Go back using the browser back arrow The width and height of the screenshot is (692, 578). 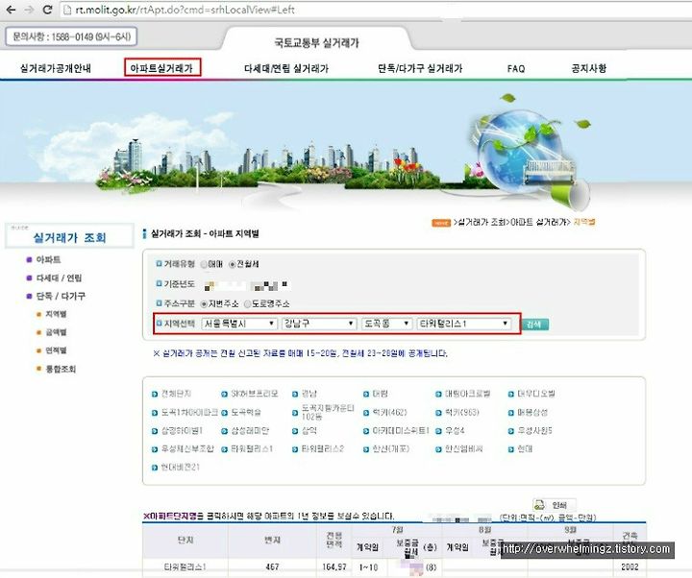[x=11, y=10]
